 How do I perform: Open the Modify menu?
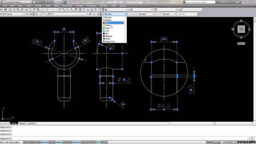pyautogui.click(x=79, y=6)
